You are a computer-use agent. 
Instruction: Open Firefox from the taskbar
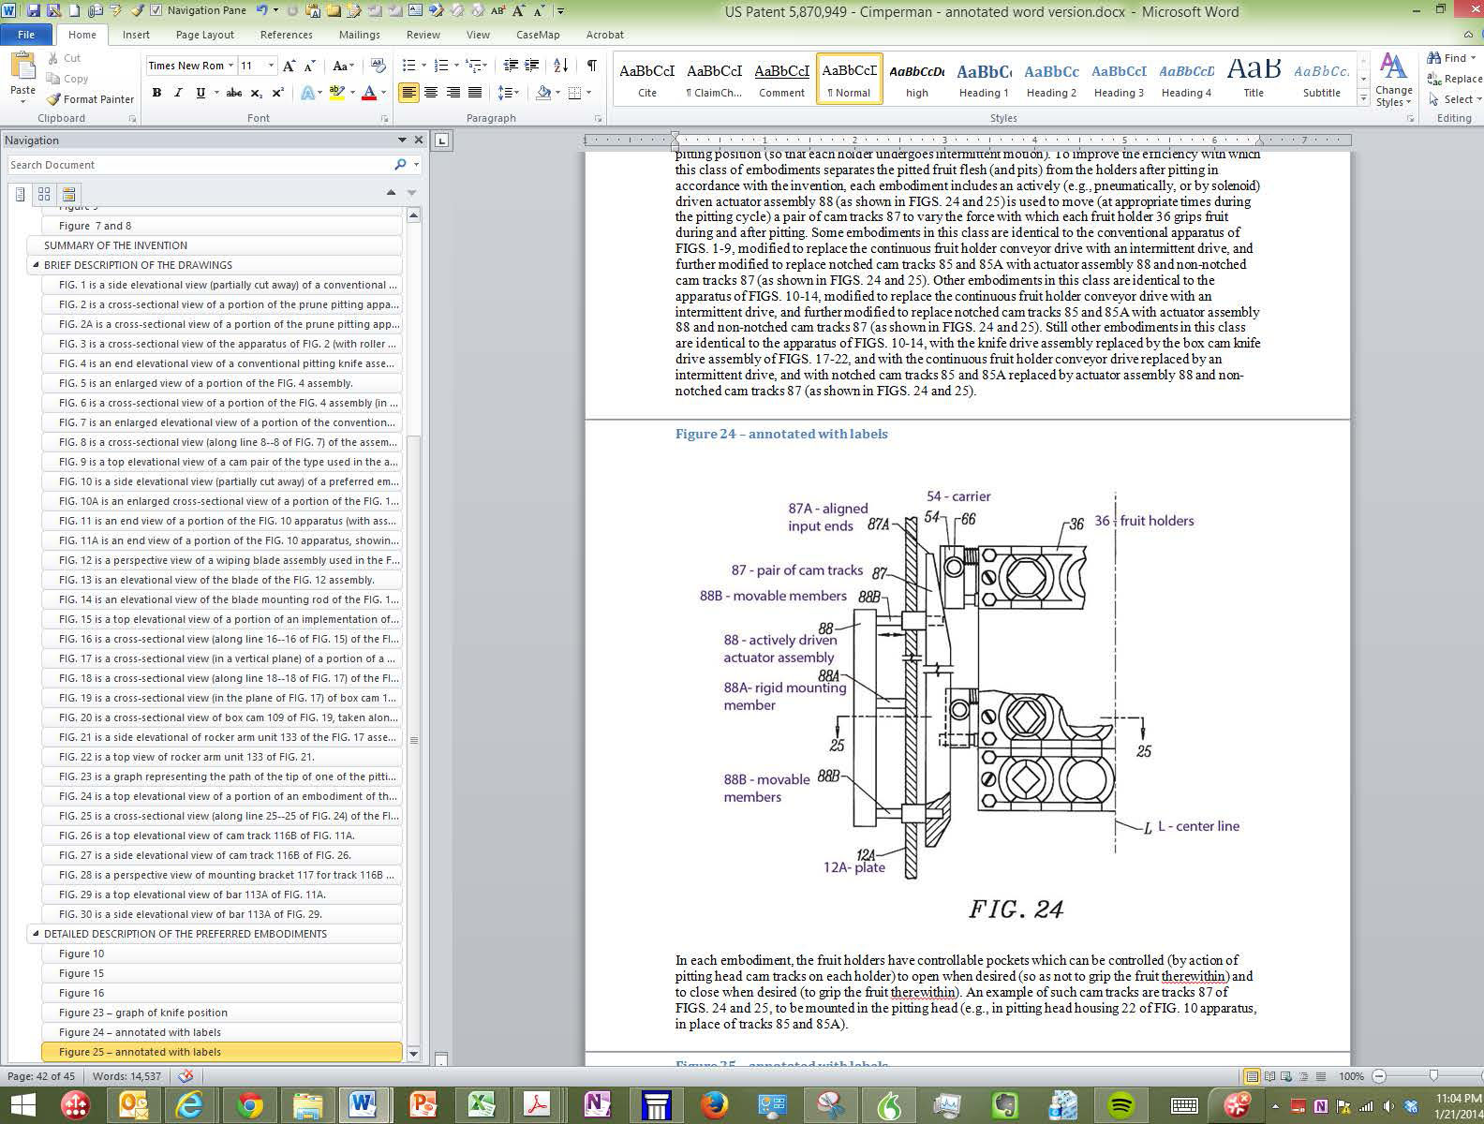coord(713,1105)
